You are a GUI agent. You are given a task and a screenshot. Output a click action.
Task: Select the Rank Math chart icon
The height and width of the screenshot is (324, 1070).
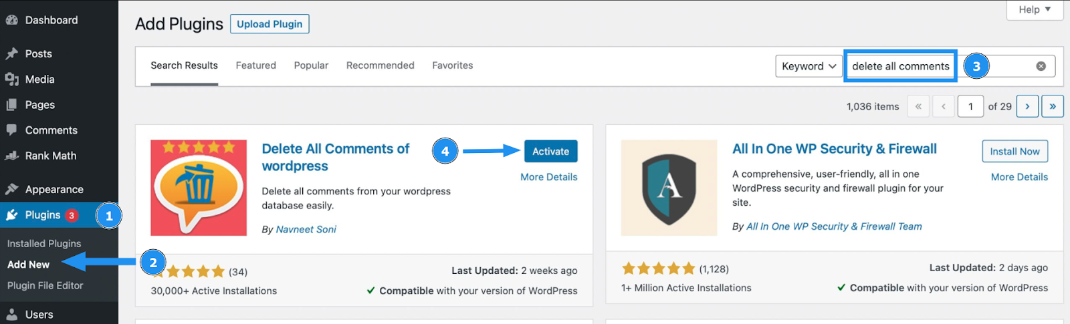11,156
